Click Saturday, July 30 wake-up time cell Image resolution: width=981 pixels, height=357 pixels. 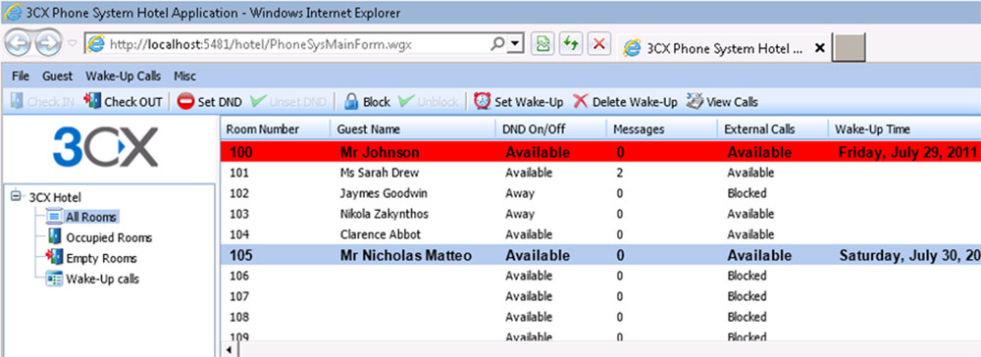(909, 256)
